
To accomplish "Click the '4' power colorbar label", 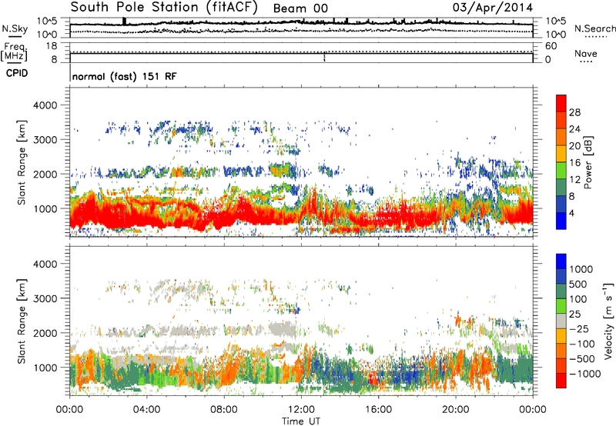I will [571, 213].
